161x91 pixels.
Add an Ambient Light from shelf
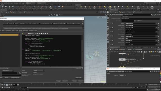coord(133,7)
